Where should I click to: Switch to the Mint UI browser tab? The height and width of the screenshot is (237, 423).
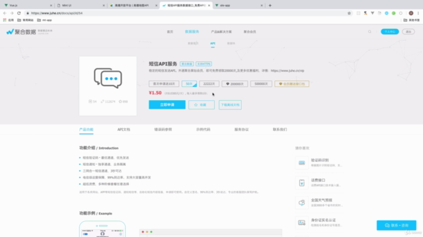[x=80, y=5]
